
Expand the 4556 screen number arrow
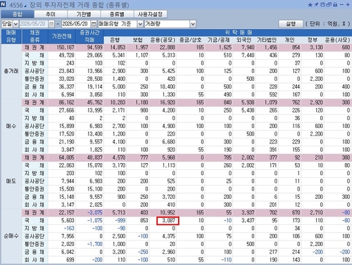pos(25,6)
